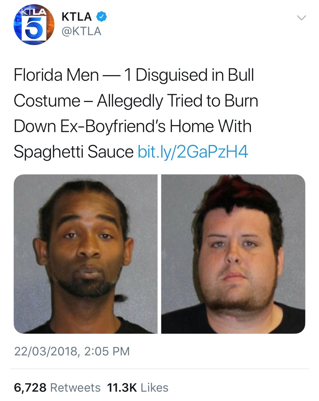View the right mugshot photo with red-tipped hair

click(x=233, y=254)
